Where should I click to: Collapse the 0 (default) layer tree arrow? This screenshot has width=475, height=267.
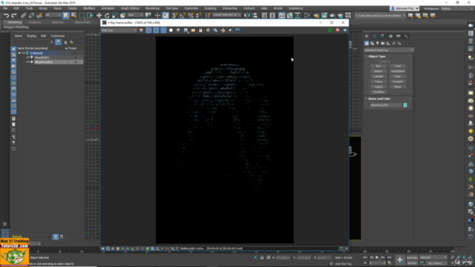coord(19,53)
